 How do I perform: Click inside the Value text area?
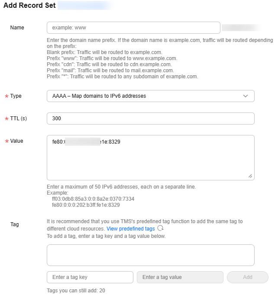coord(151,157)
